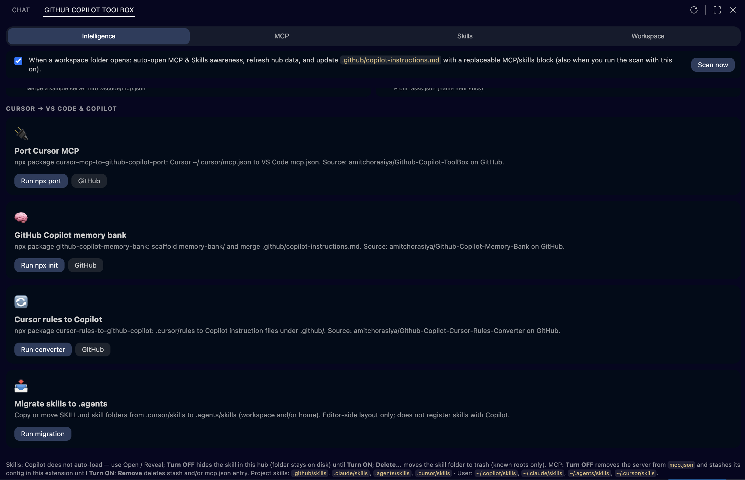Click Run npx init for memory bank
Image resolution: width=745 pixels, height=480 pixels.
(x=39, y=265)
